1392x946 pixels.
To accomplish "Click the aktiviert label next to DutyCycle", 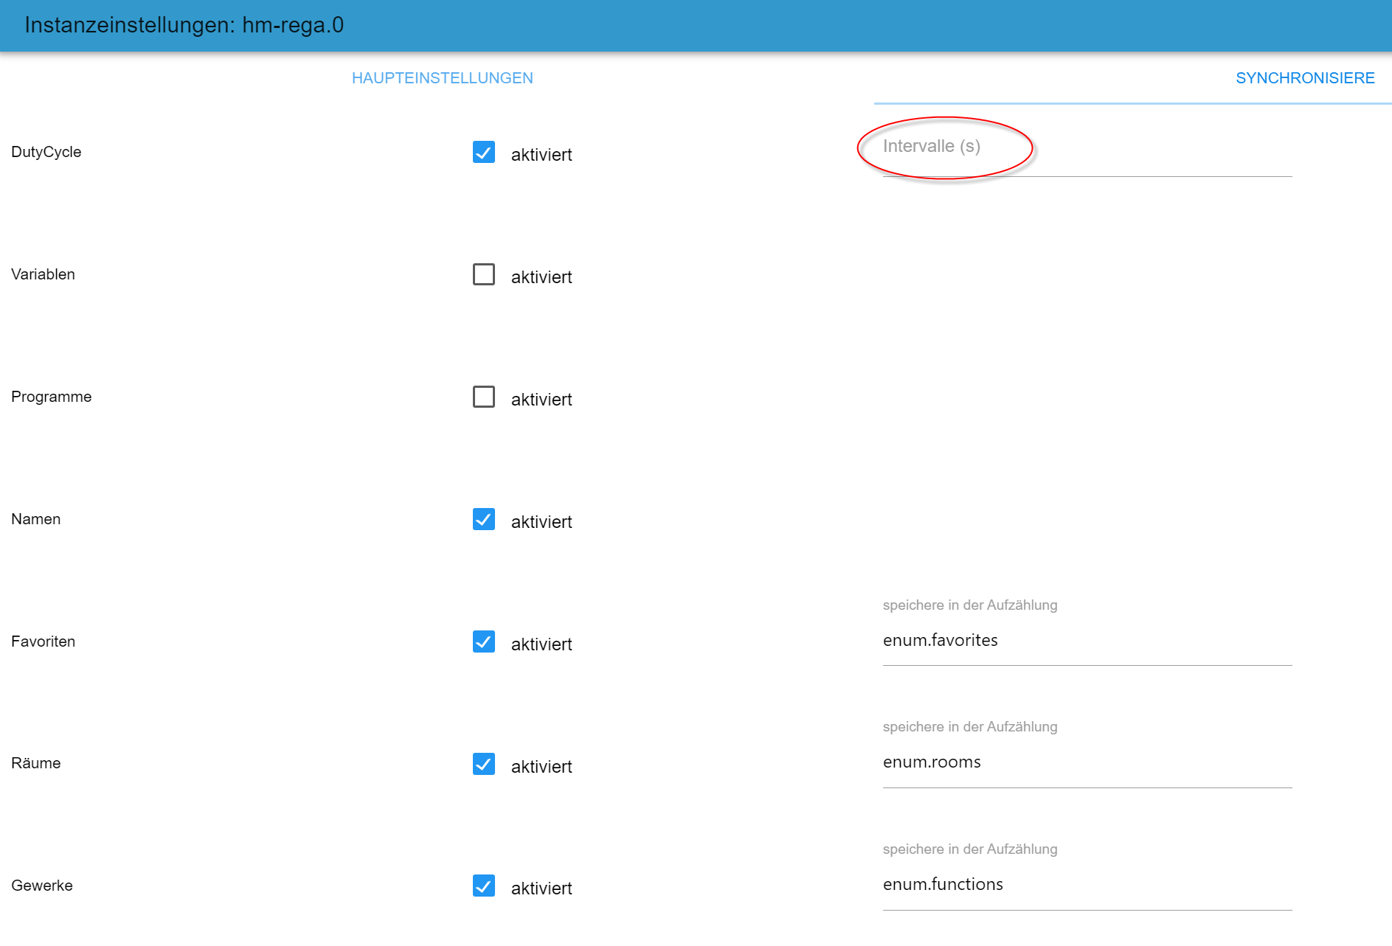I will click(x=541, y=155).
